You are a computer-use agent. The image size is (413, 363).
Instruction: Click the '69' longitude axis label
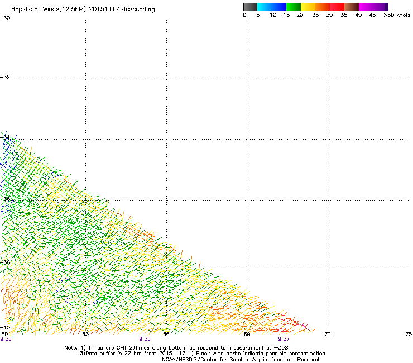(247, 335)
